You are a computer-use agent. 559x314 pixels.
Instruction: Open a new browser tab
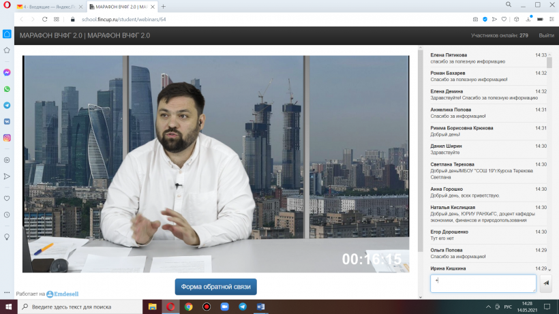(x=164, y=7)
